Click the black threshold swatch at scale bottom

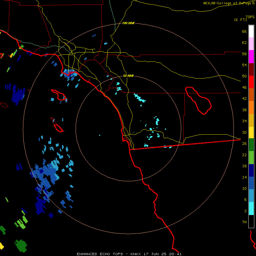coord(251,221)
